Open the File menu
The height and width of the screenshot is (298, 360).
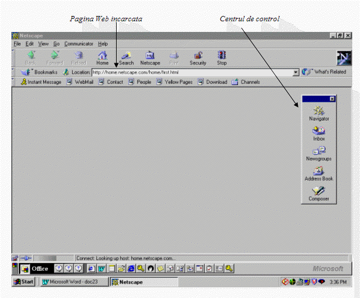coord(17,44)
